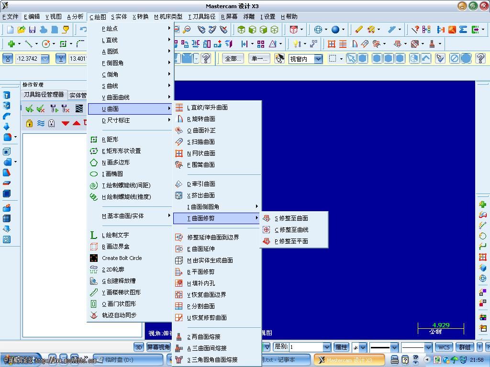Select B 平面修剪 menu item

point(217,272)
